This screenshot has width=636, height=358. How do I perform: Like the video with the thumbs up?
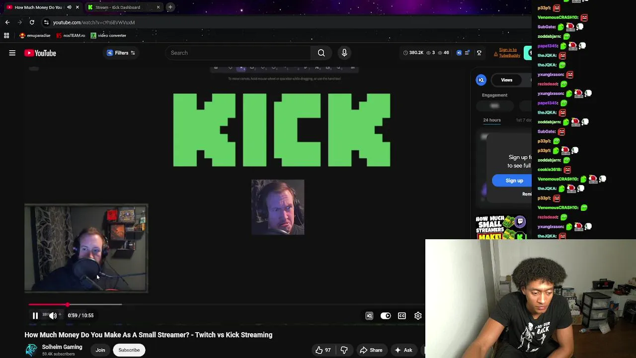tap(322, 350)
